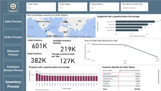Expand the Order Status dropdown
The width and height of the screenshot is (161, 91).
tap(41, 8)
